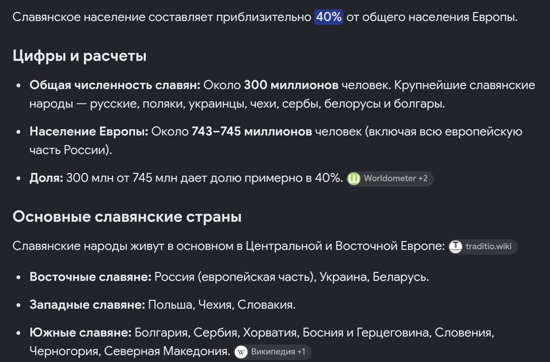Click the bold 743–745 миллионов figure

coord(252,131)
